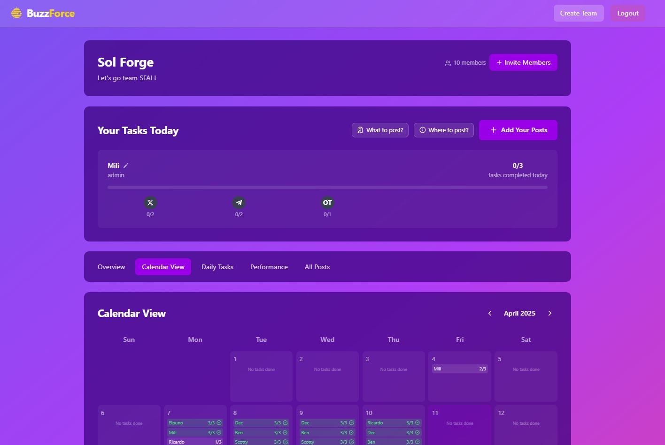Go to next month with right chevron
This screenshot has height=445, width=665.
pos(550,313)
